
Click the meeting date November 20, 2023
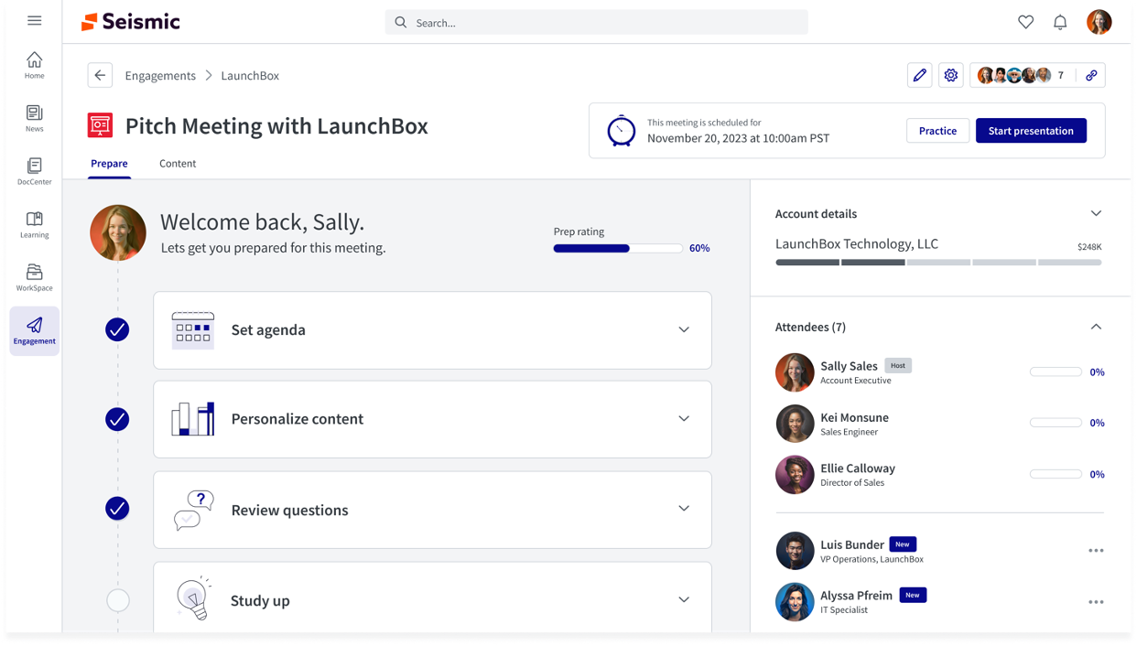[738, 138]
